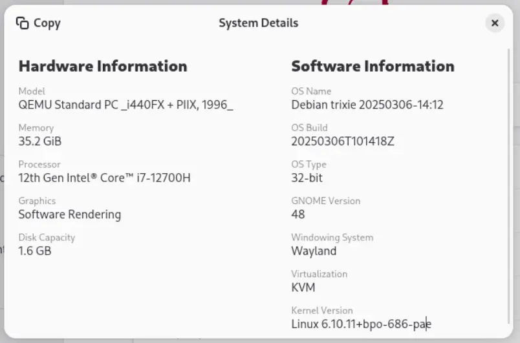Select the Linux 6.10.11+bpo-686-pae kernel value

pyautogui.click(x=361, y=324)
